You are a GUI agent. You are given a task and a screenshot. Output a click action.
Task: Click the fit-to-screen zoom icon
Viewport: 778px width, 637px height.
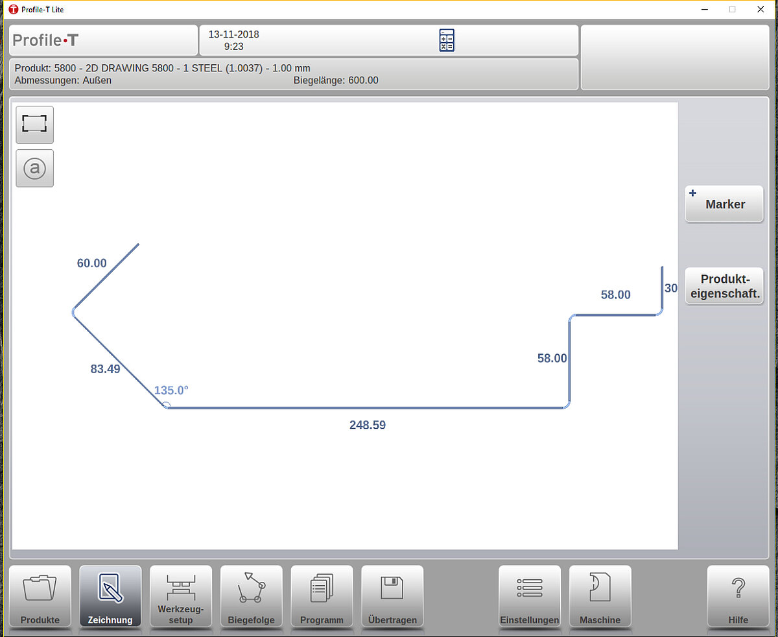coord(34,125)
